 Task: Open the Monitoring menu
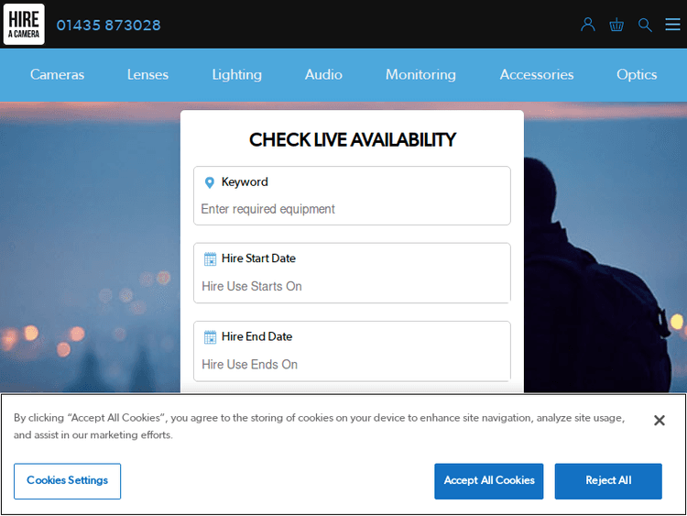click(420, 75)
